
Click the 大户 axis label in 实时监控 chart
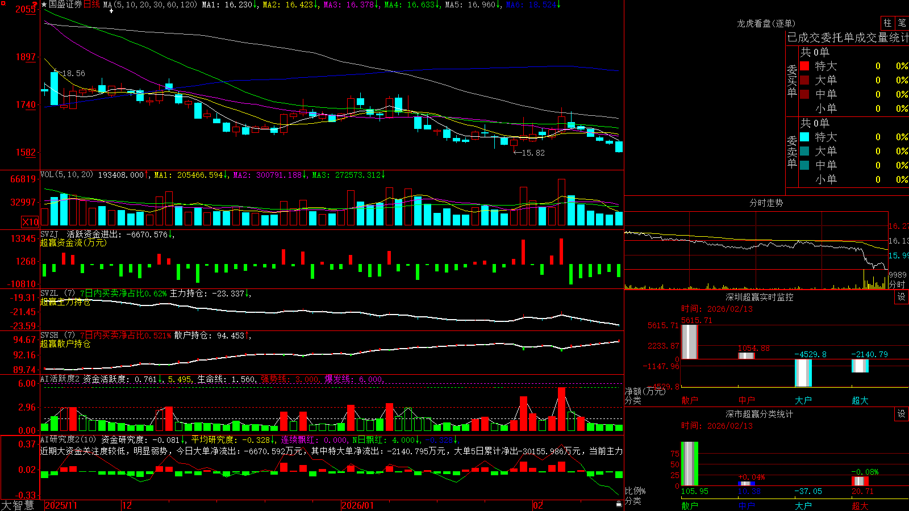(803, 400)
